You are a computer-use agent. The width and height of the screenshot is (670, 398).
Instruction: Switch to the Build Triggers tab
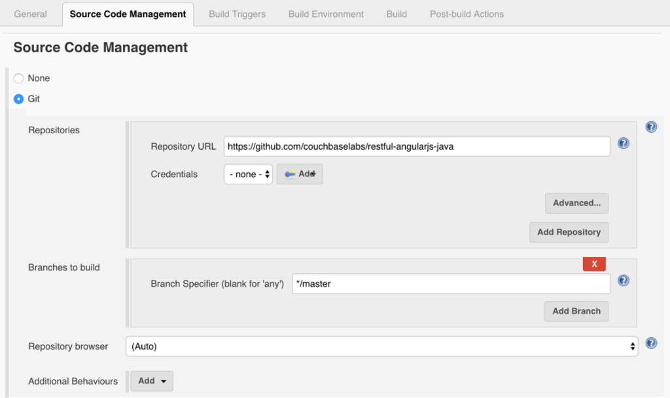(x=237, y=13)
